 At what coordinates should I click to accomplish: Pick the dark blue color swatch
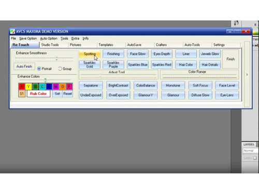click(49, 86)
